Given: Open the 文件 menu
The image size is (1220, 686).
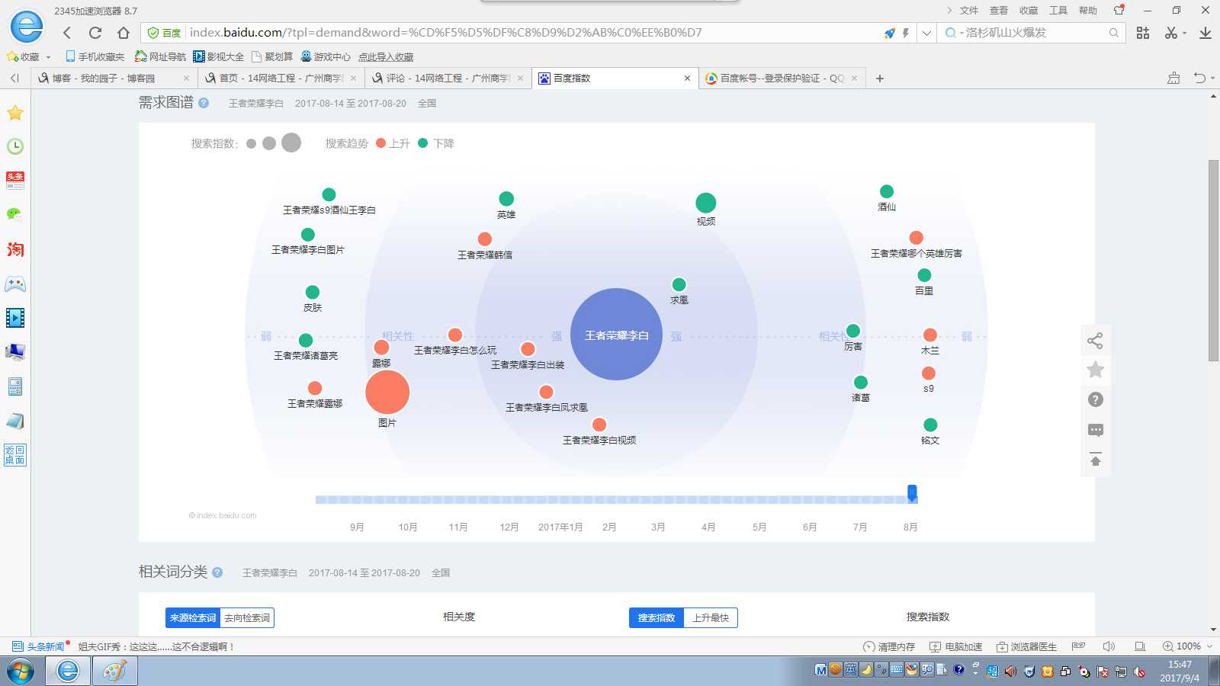Looking at the screenshot, I should point(969,11).
